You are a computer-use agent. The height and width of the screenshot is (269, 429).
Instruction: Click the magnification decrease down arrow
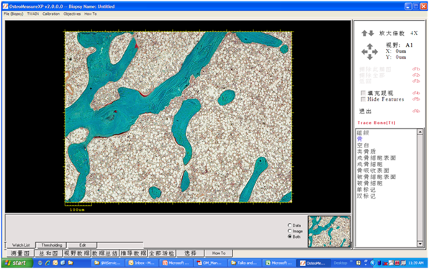pos(371,33)
